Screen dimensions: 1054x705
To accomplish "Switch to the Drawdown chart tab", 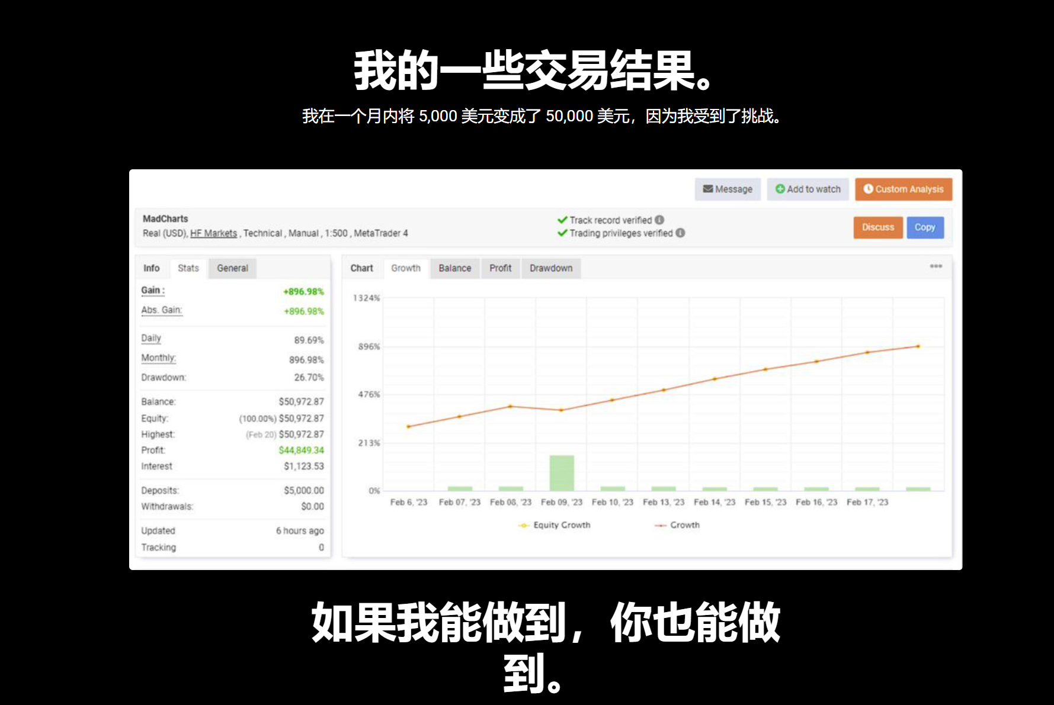I will click(x=550, y=268).
